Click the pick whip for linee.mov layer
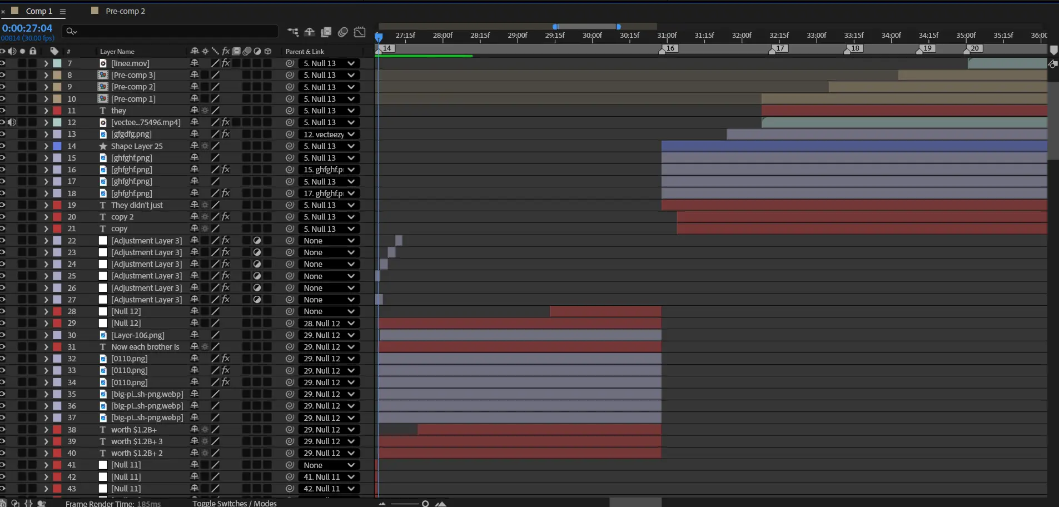The width and height of the screenshot is (1059, 507). [290, 63]
